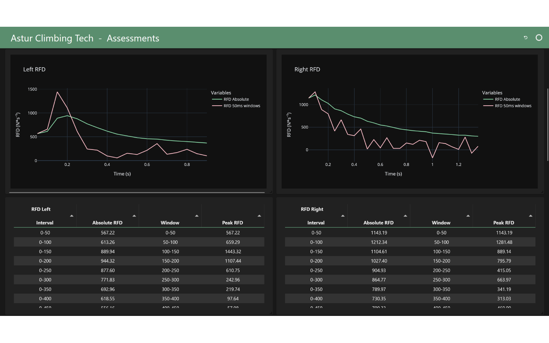Sort RFD Left Peak RFD column arrow
This screenshot has height=343, width=549.
[259, 216]
